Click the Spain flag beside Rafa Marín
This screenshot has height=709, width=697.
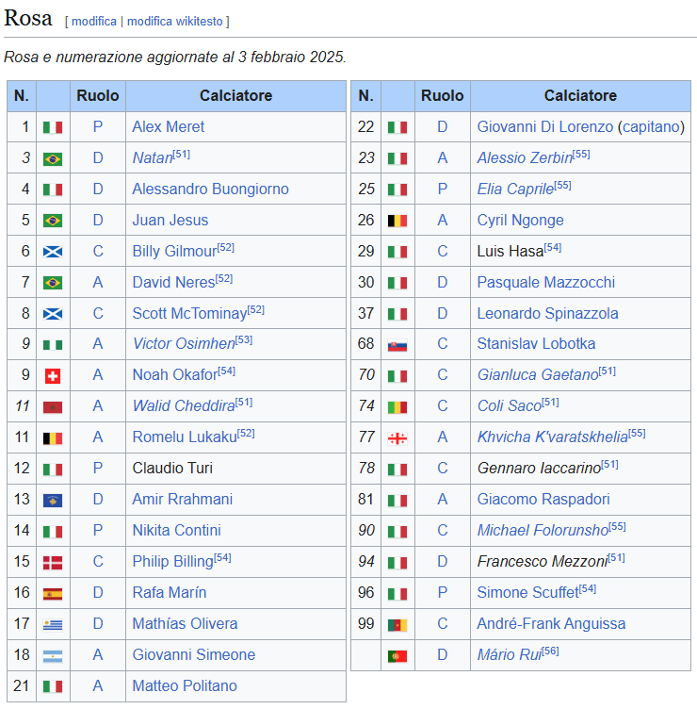[x=53, y=594]
